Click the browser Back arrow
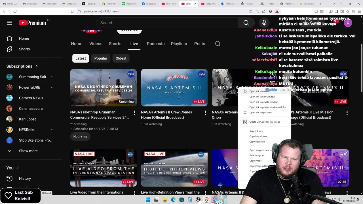The image size is (363, 204). 4,11
